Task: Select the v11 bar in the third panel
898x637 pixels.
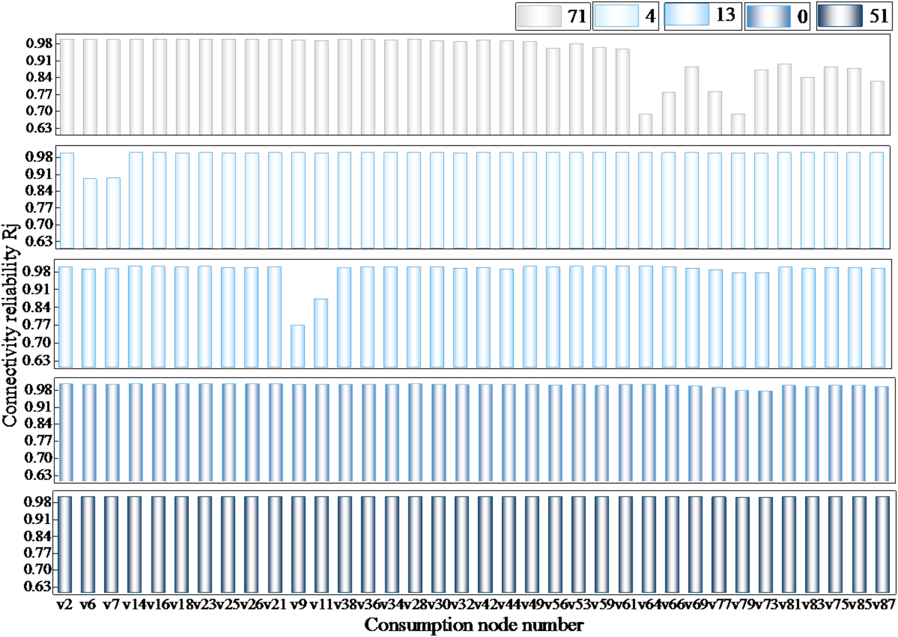Action: [321, 333]
